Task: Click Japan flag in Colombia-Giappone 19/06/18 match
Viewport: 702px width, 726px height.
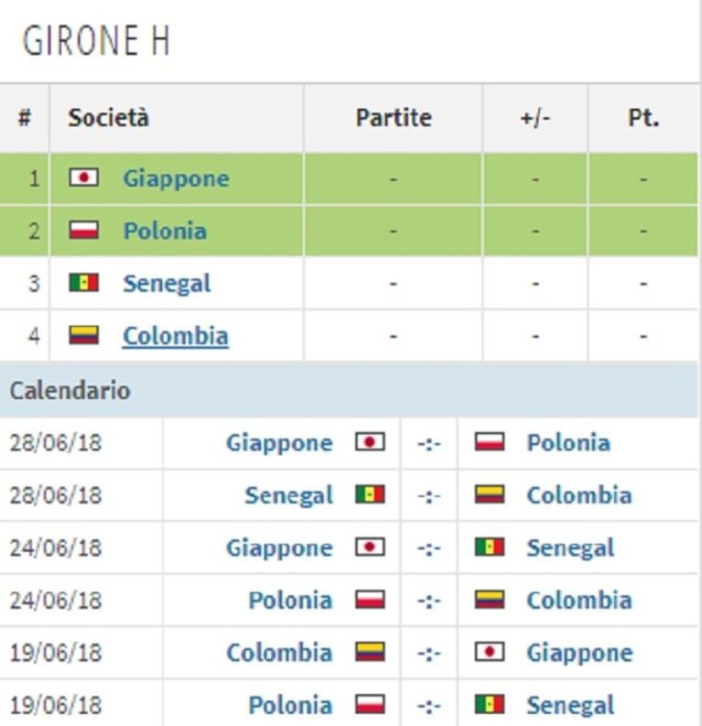Action: 490,653
